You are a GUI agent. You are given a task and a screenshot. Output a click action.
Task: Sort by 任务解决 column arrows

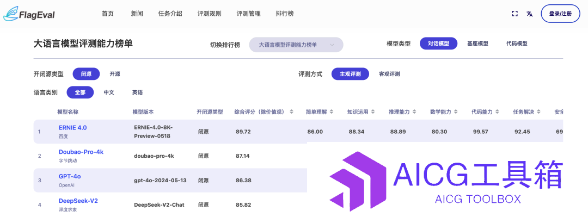(x=539, y=111)
